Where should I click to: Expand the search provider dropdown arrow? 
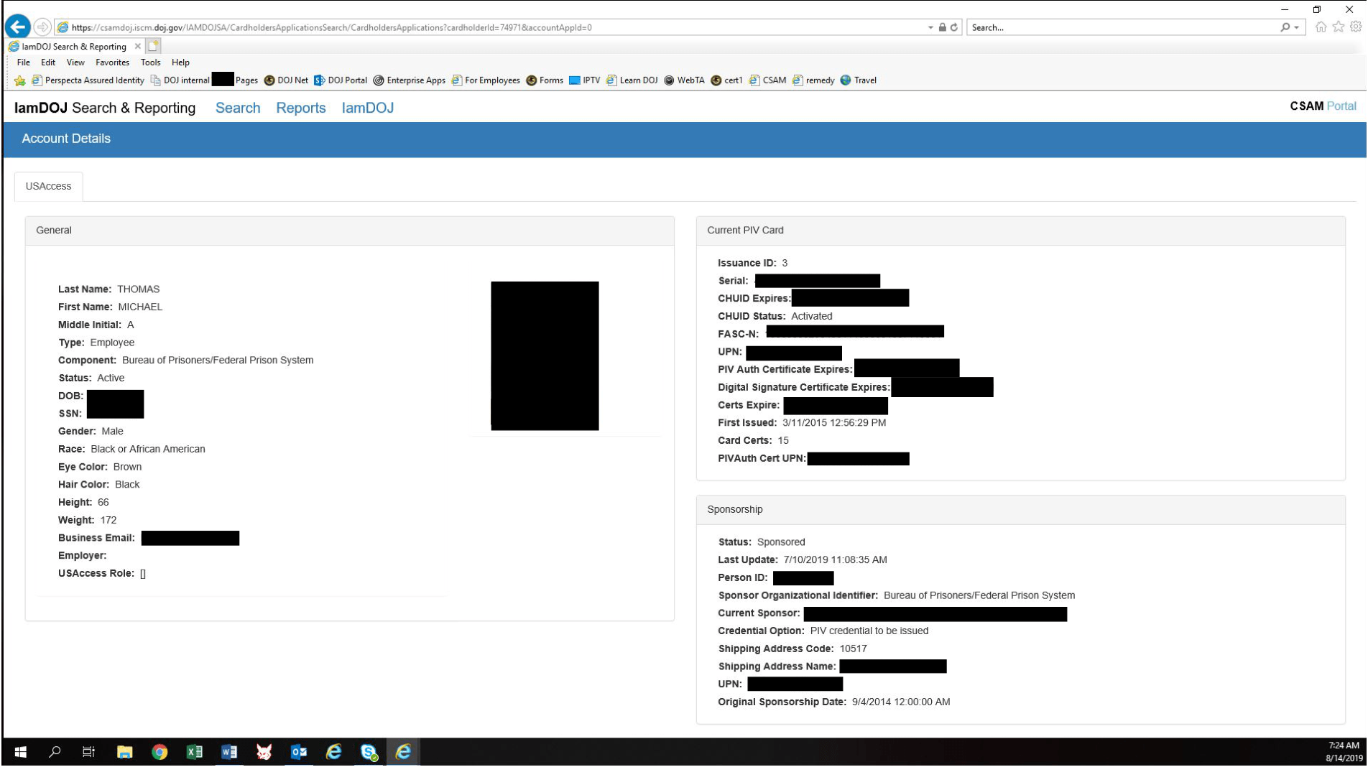click(1296, 27)
